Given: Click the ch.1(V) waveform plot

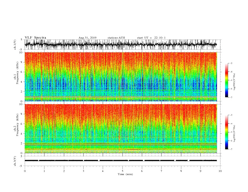Looking at the screenshot, I should [121, 45].
